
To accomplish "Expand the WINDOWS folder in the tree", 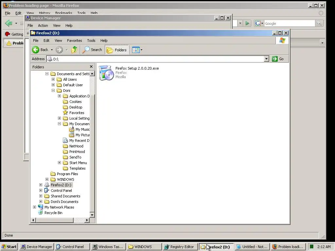I will pyautogui.click(x=47, y=179).
